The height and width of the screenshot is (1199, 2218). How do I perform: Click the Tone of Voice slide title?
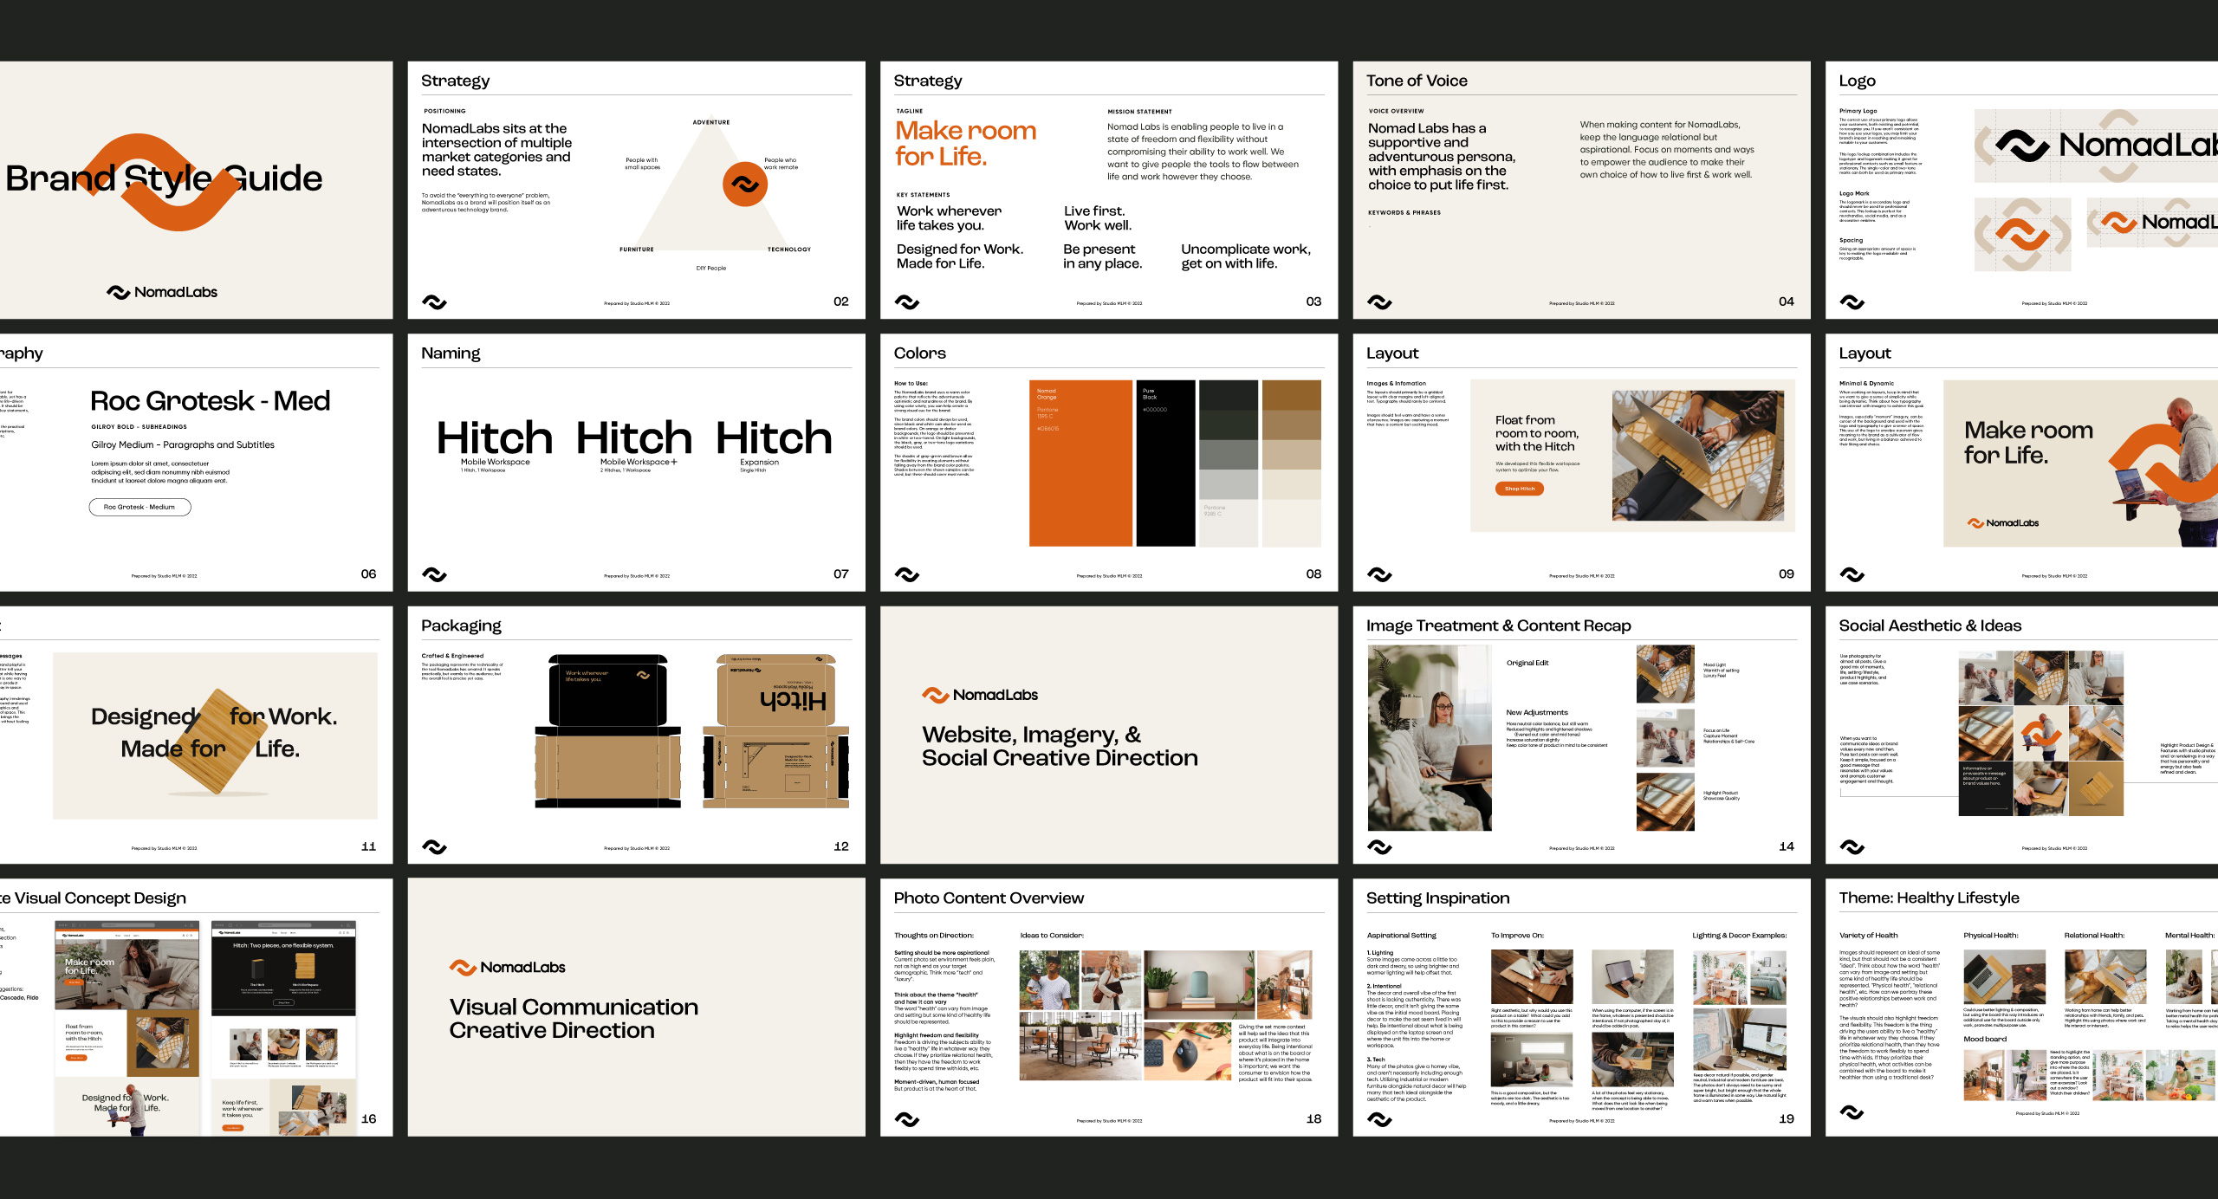(1417, 81)
